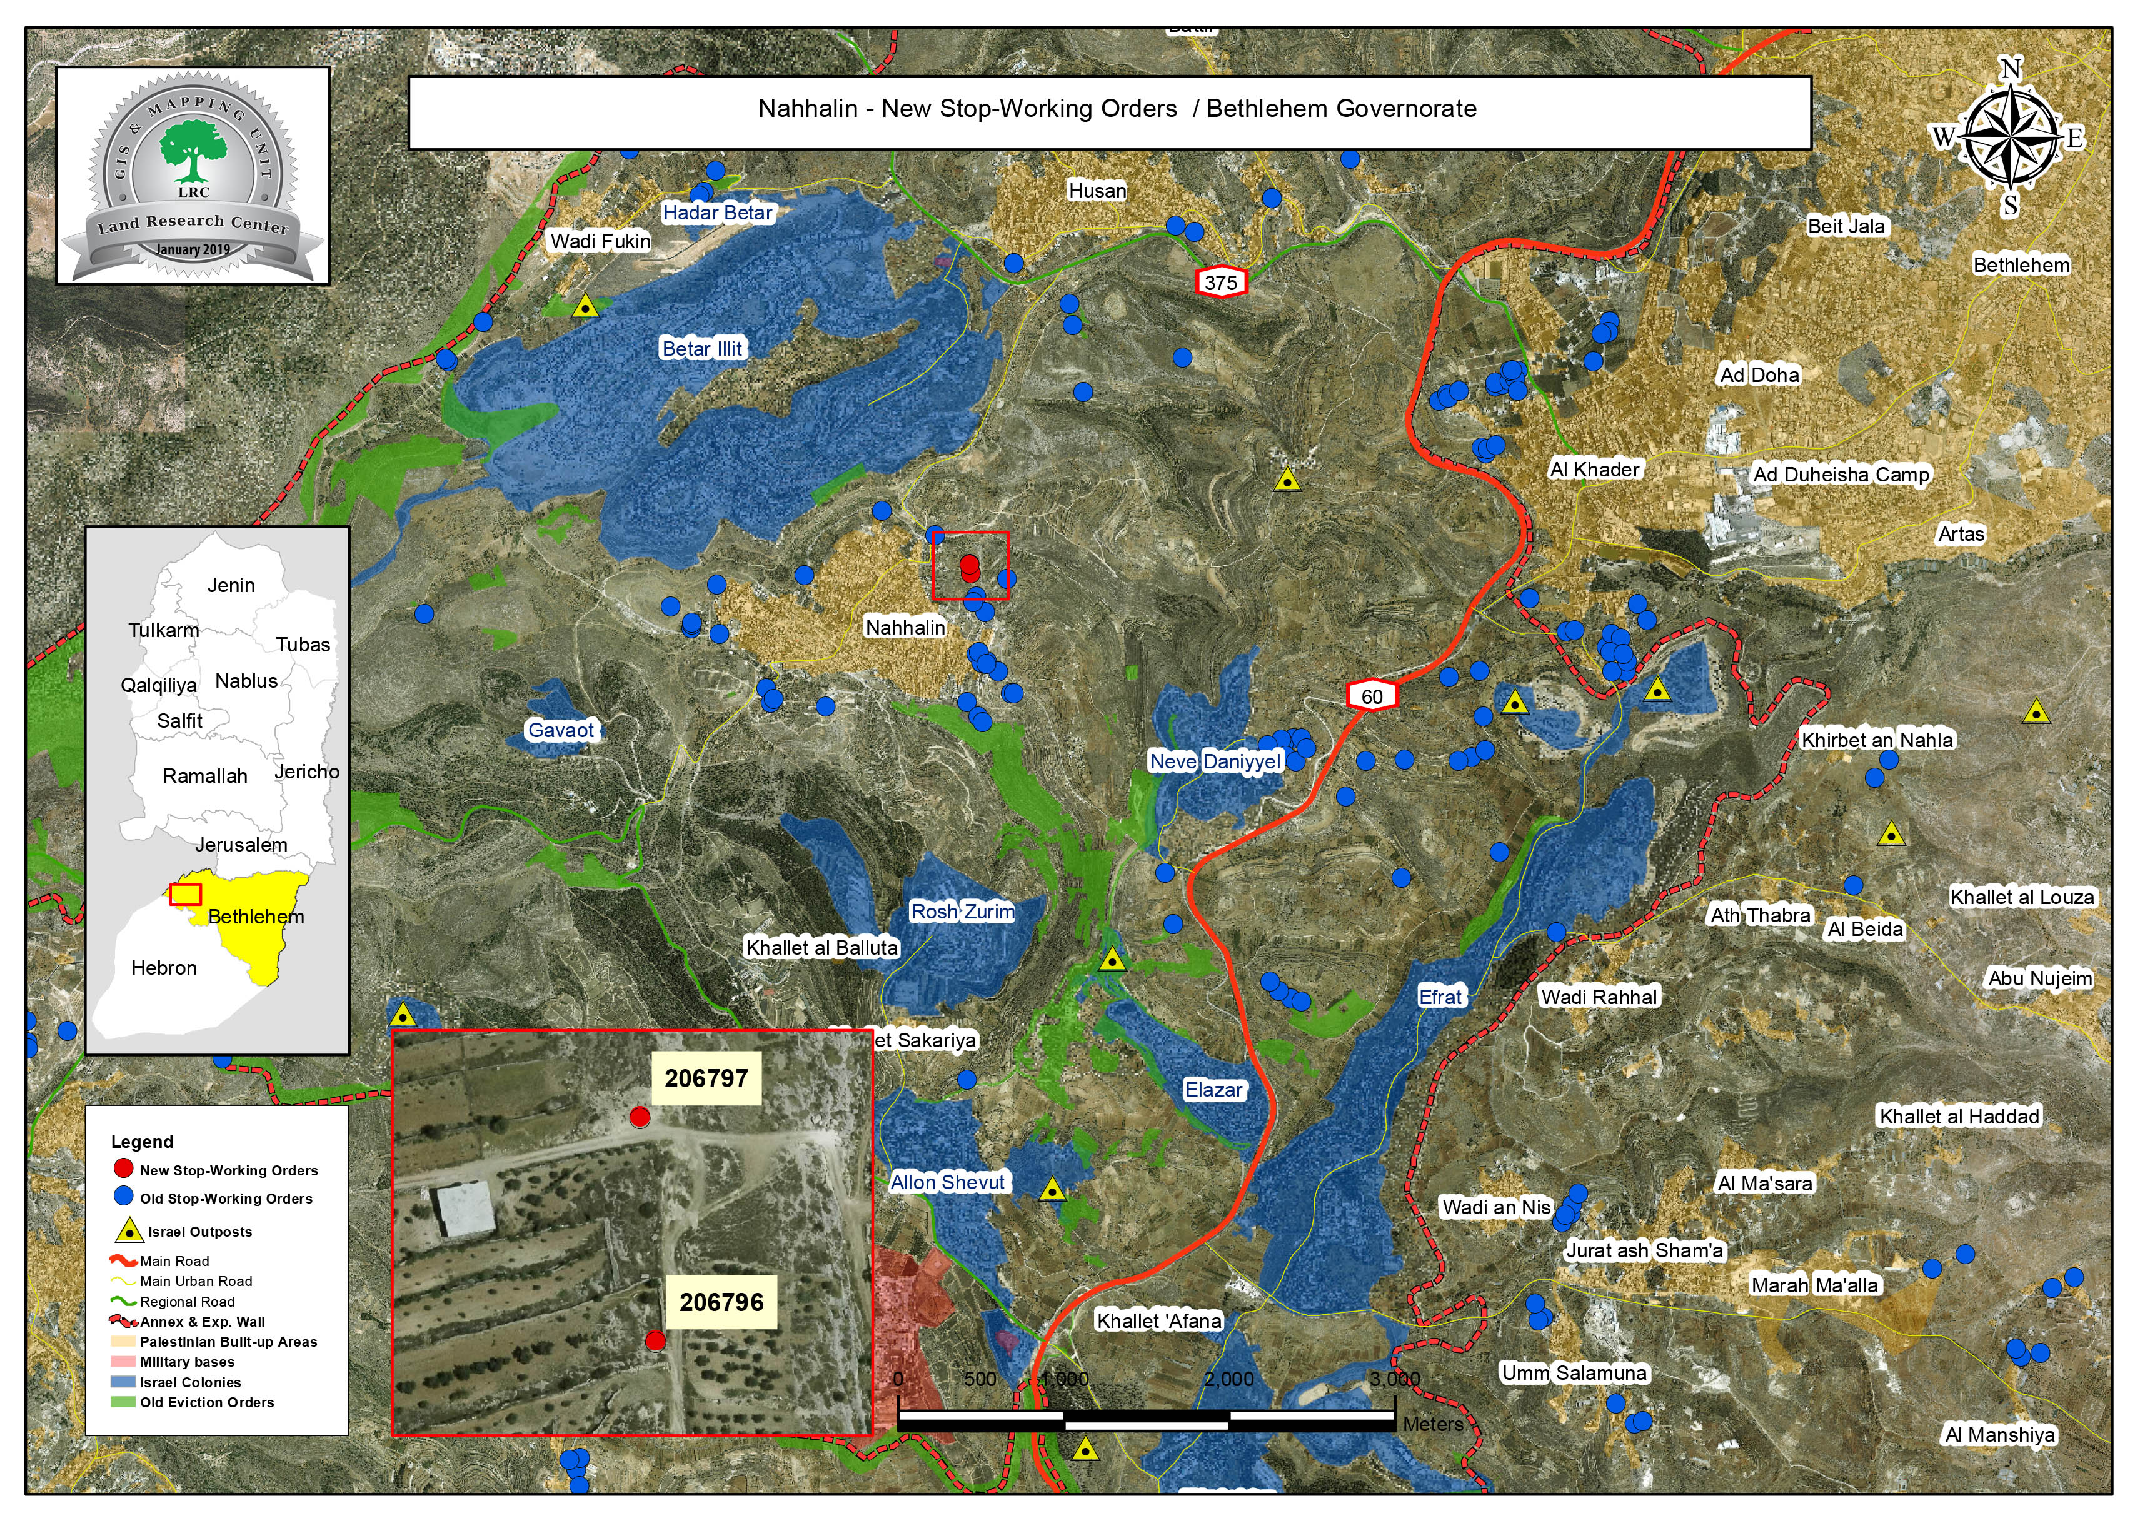The width and height of the screenshot is (2145, 1528).
Task: Click the Betar Illit settlement label
Action: click(702, 349)
